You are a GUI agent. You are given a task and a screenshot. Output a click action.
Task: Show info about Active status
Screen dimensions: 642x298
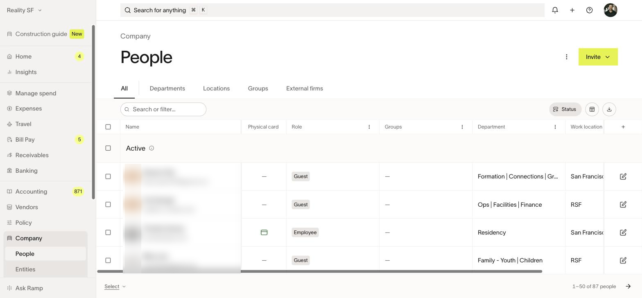151,148
